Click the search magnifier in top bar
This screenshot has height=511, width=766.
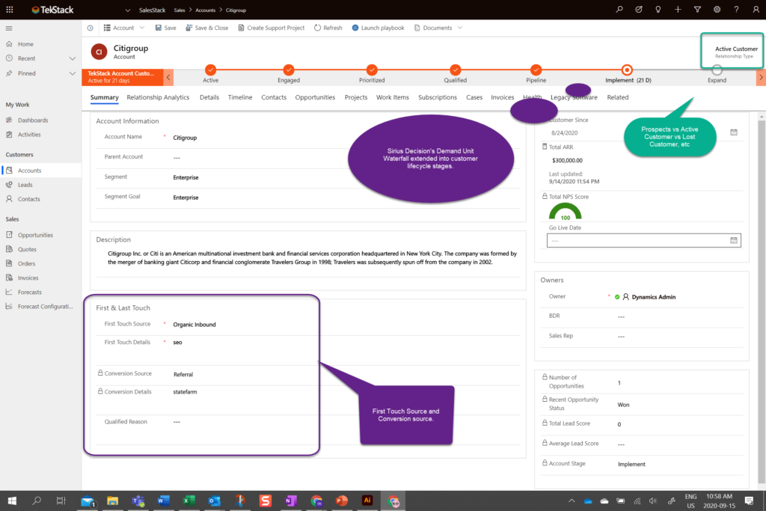[619, 9]
